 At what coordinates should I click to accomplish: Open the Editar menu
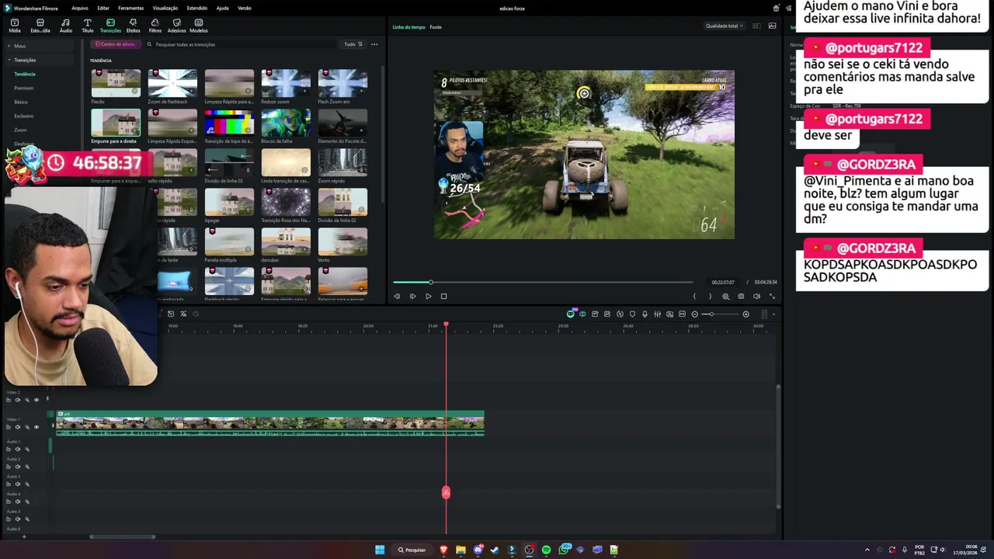pos(103,8)
